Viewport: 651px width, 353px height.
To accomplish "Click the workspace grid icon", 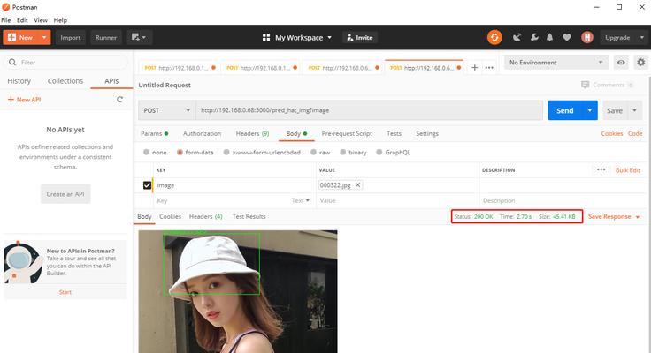I will click(266, 38).
